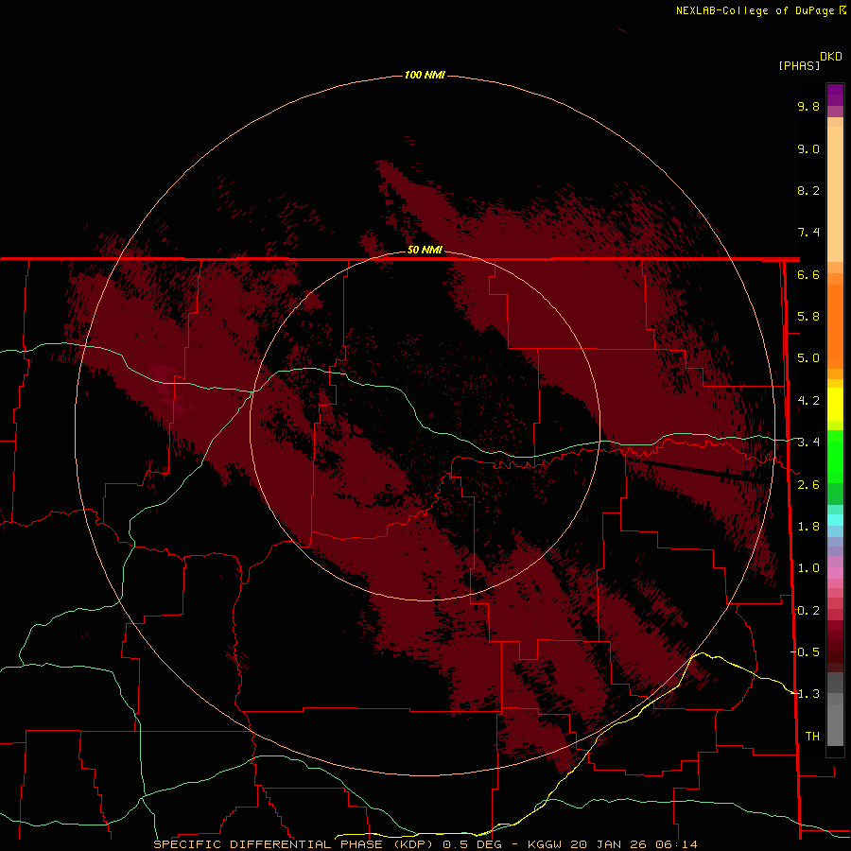Click the NEXLAB-College of DuPage credit text
Viewport: 851px width, 851px height.
click(x=755, y=10)
